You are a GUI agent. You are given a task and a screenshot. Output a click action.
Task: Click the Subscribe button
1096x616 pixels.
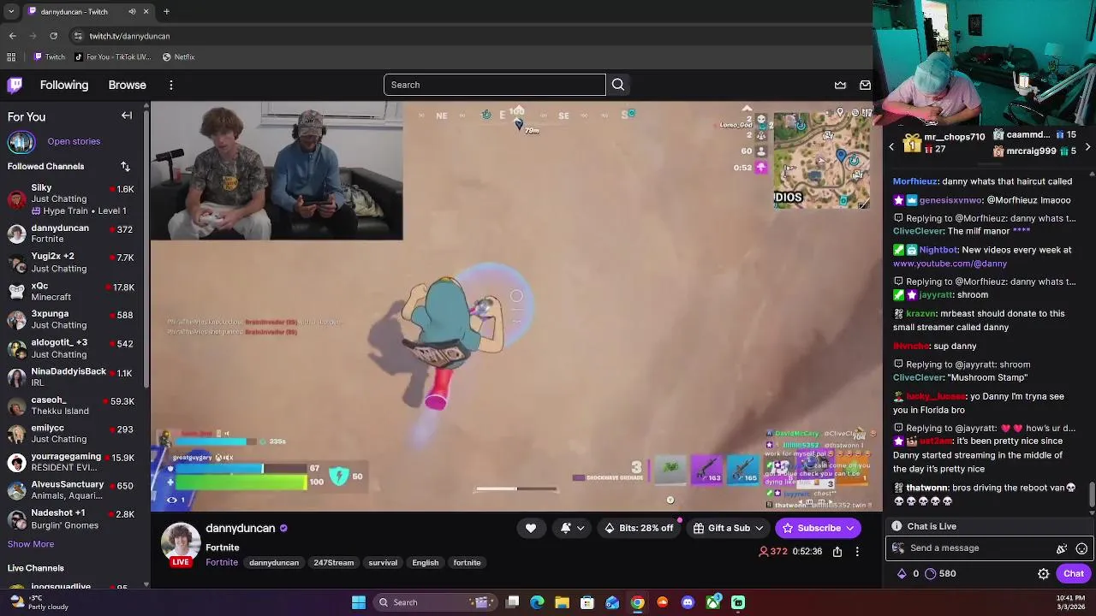(811, 528)
